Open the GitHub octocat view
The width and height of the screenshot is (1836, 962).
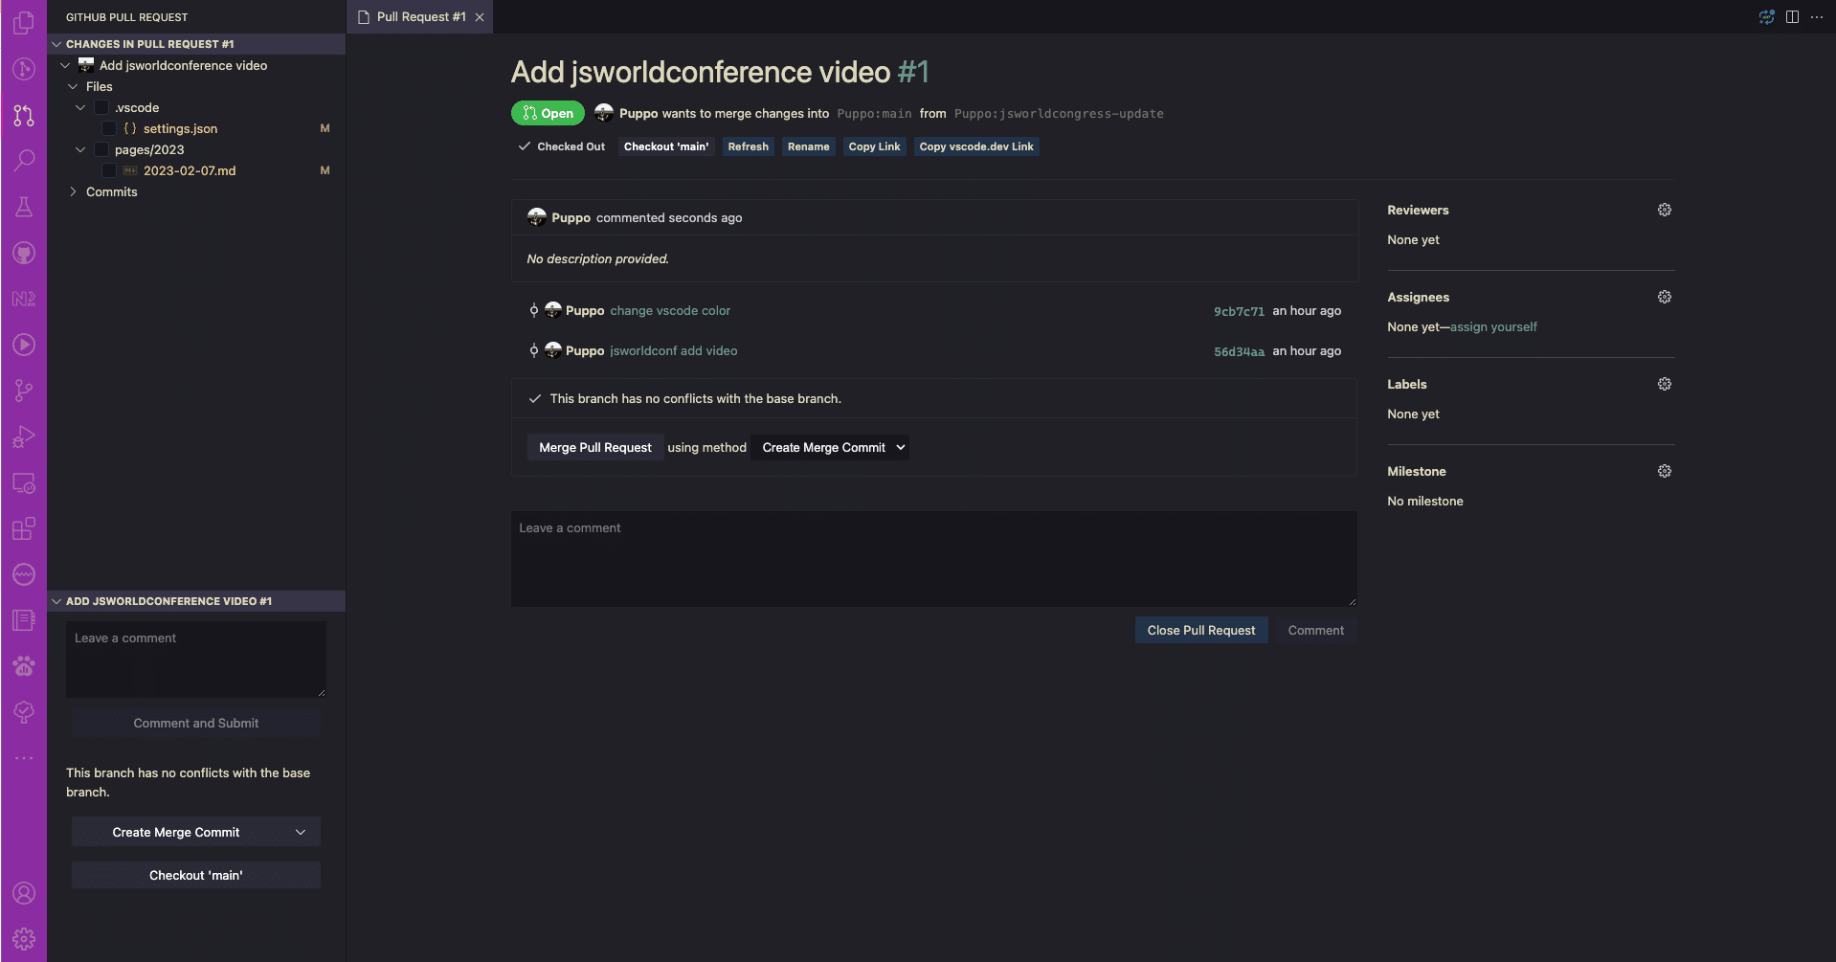coord(24,253)
